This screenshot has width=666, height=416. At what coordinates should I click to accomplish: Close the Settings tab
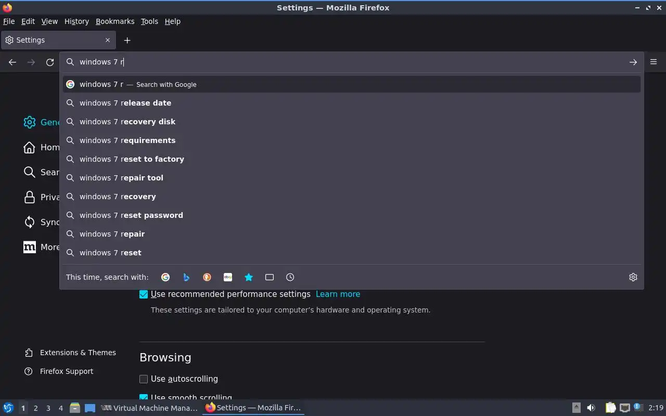tap(108, 40)
